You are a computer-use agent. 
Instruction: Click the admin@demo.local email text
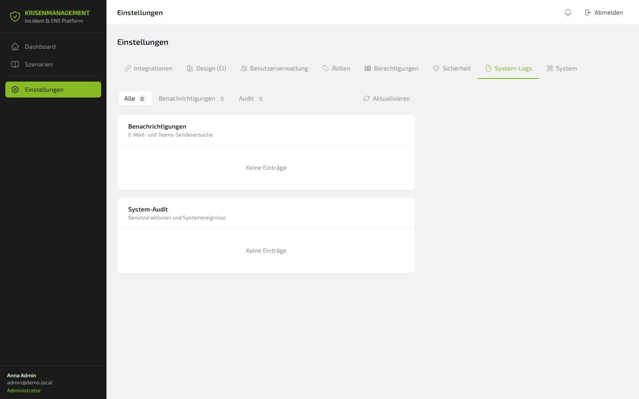coord(30,383)
